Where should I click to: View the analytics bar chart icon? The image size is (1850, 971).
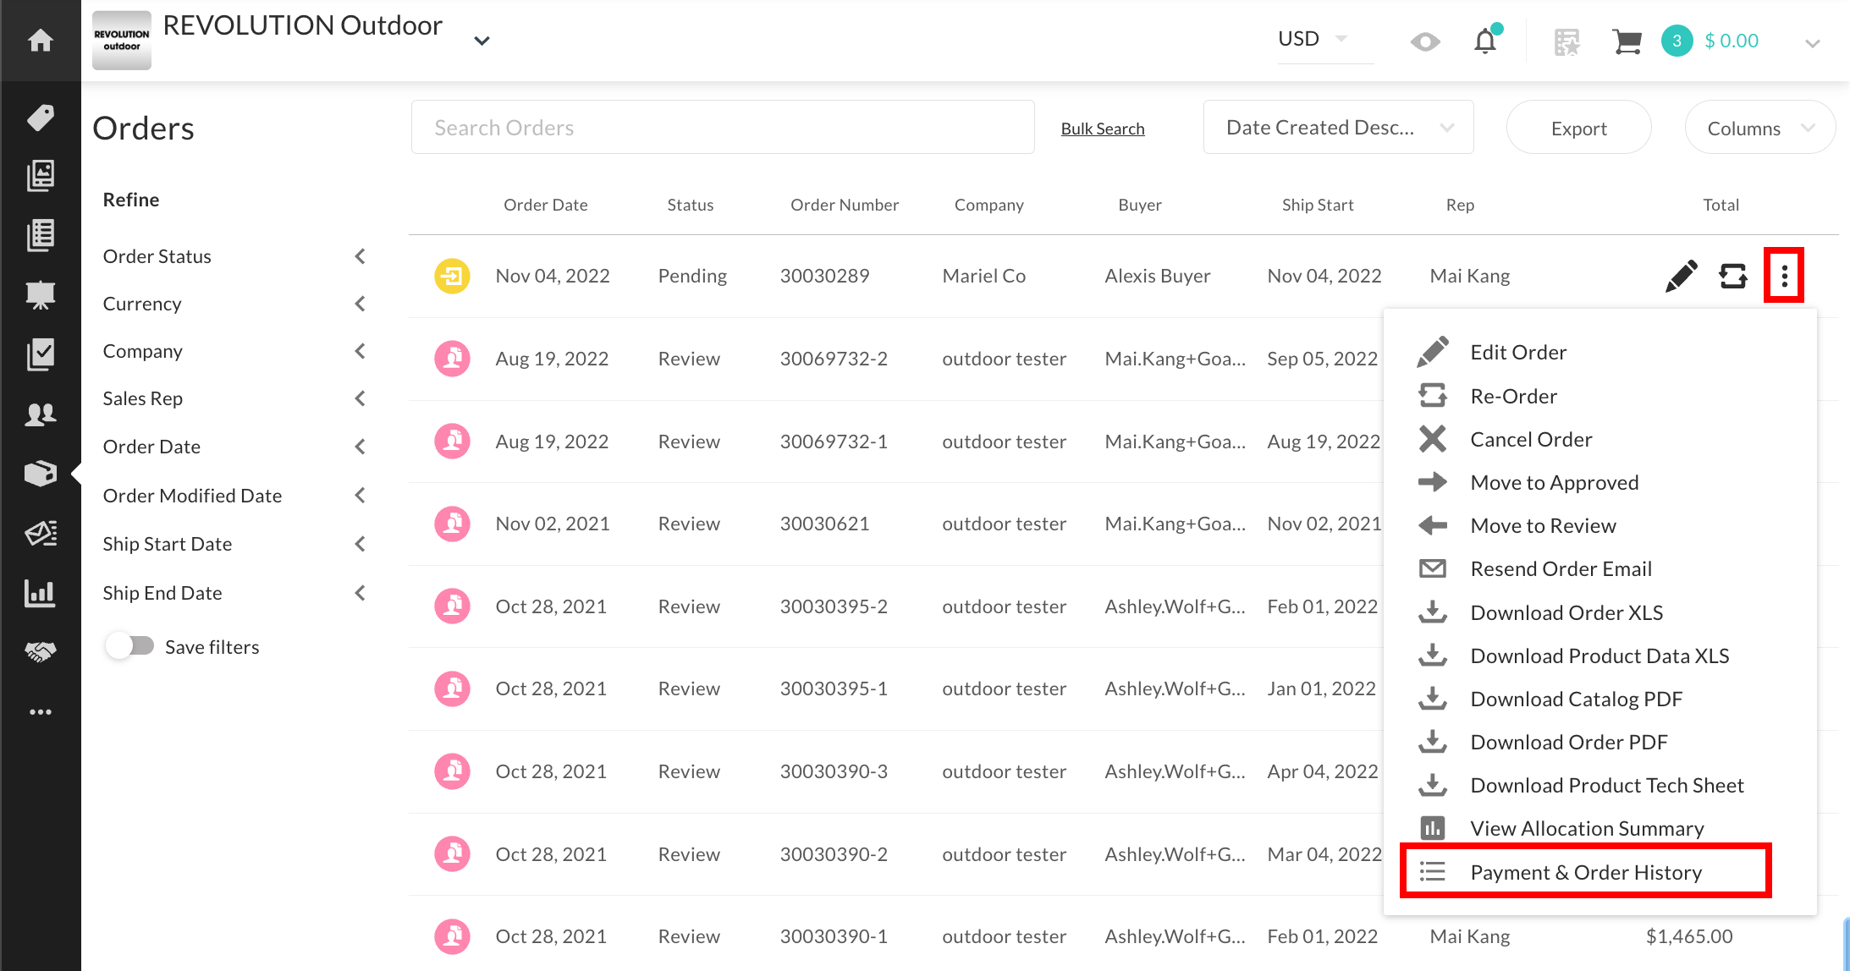coord(40,592)
